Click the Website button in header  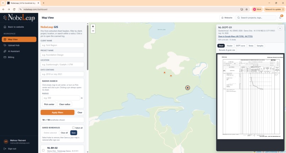pyautogui.click(x=227, y=18)
